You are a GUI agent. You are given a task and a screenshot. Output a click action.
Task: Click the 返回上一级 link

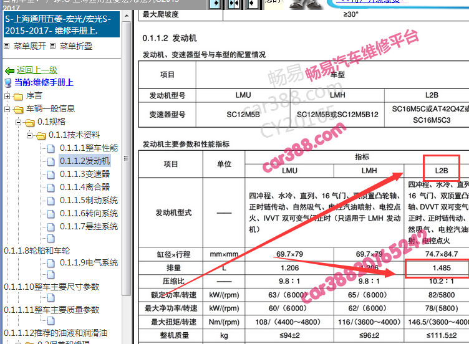[x=37, y=70]
